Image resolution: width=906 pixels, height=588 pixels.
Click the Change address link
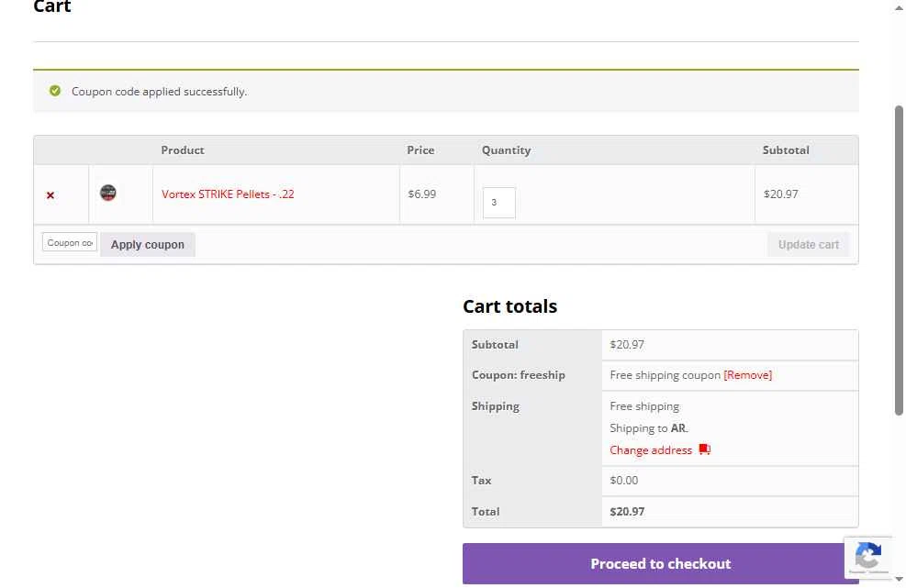point(651,450)
